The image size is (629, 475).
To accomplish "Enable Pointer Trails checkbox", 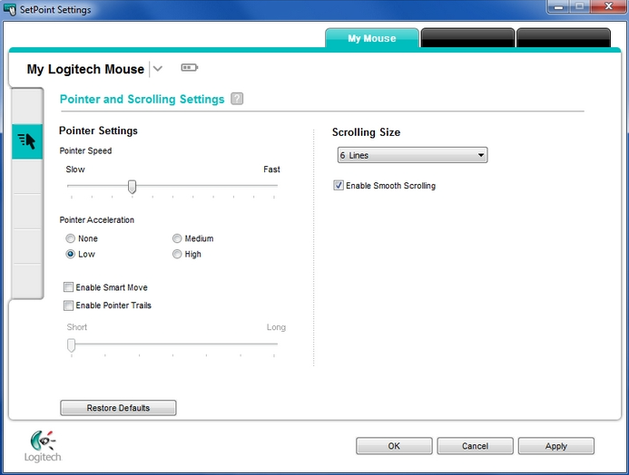I will point(69,305).
